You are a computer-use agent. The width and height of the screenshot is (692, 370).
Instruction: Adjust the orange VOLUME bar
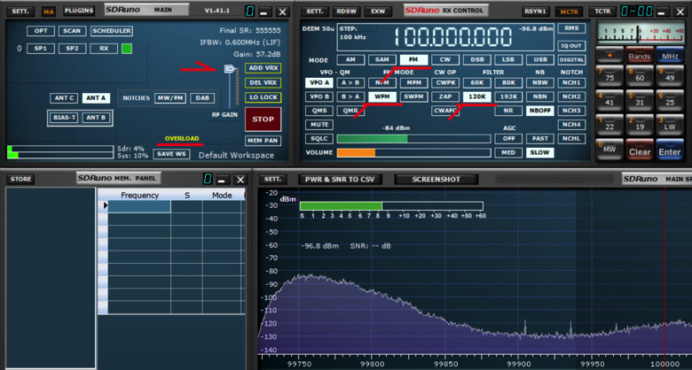click(413, 153)
